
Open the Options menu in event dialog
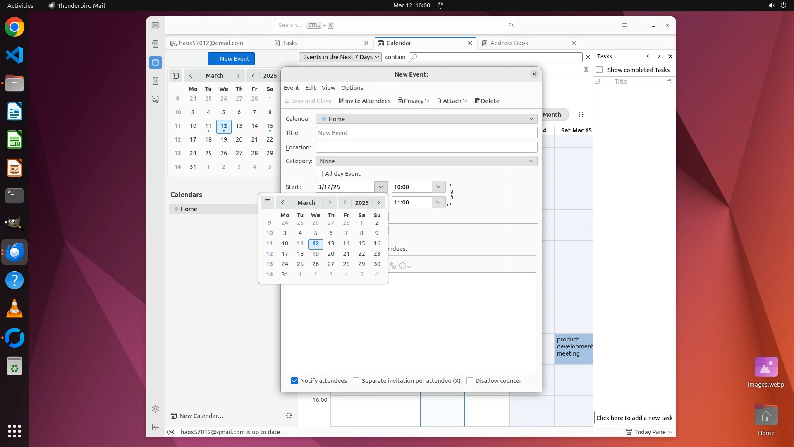pyautogui.click(x=352, y=88)
